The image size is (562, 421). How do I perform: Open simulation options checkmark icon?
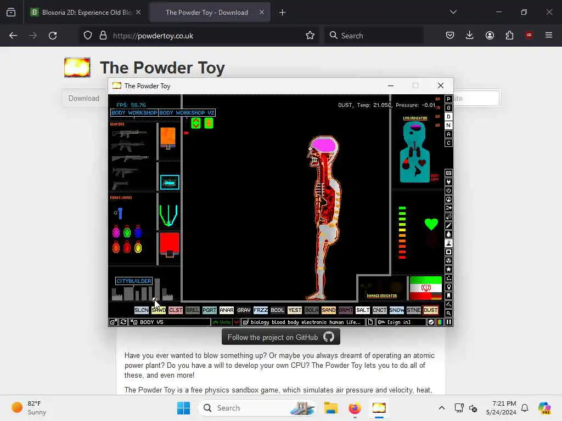click(x=431, y=322)
